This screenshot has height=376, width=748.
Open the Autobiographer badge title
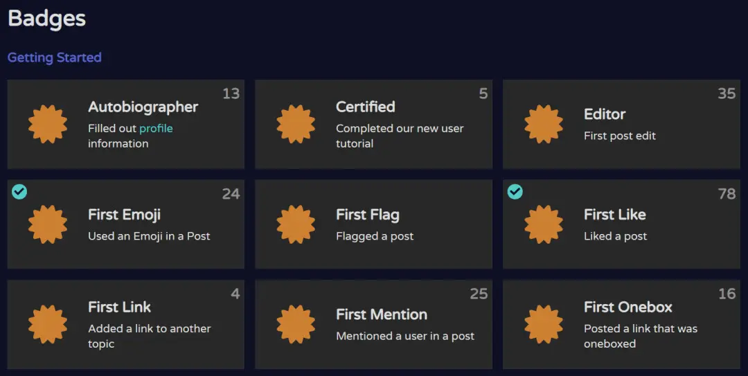[x=143, y=107]
